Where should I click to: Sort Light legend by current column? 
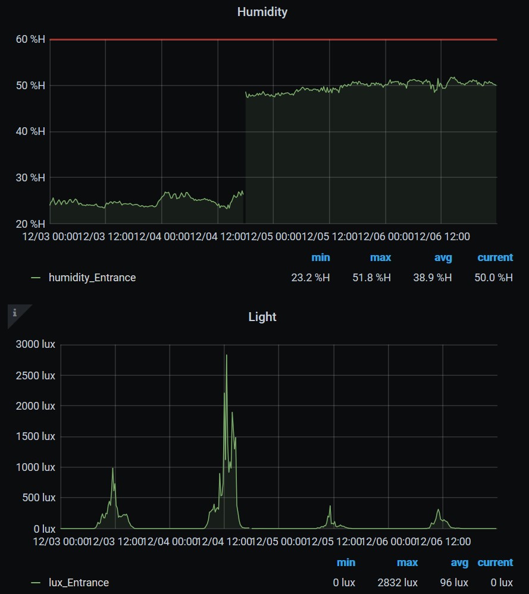(x=494, y=562)
